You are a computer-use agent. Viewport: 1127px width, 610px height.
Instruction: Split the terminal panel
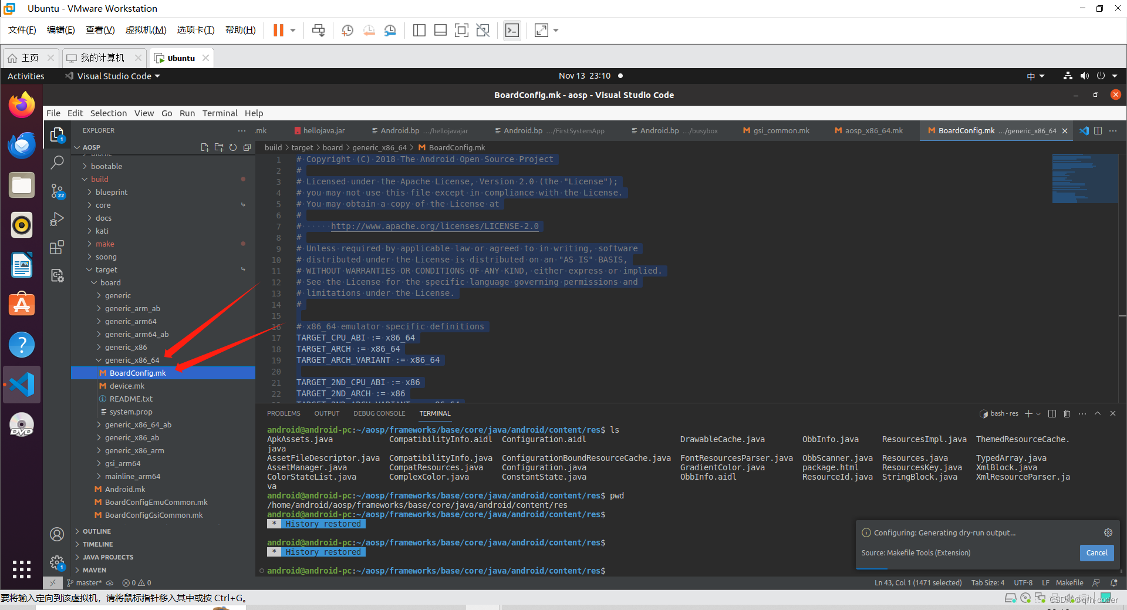click(x=1052, y=413)
